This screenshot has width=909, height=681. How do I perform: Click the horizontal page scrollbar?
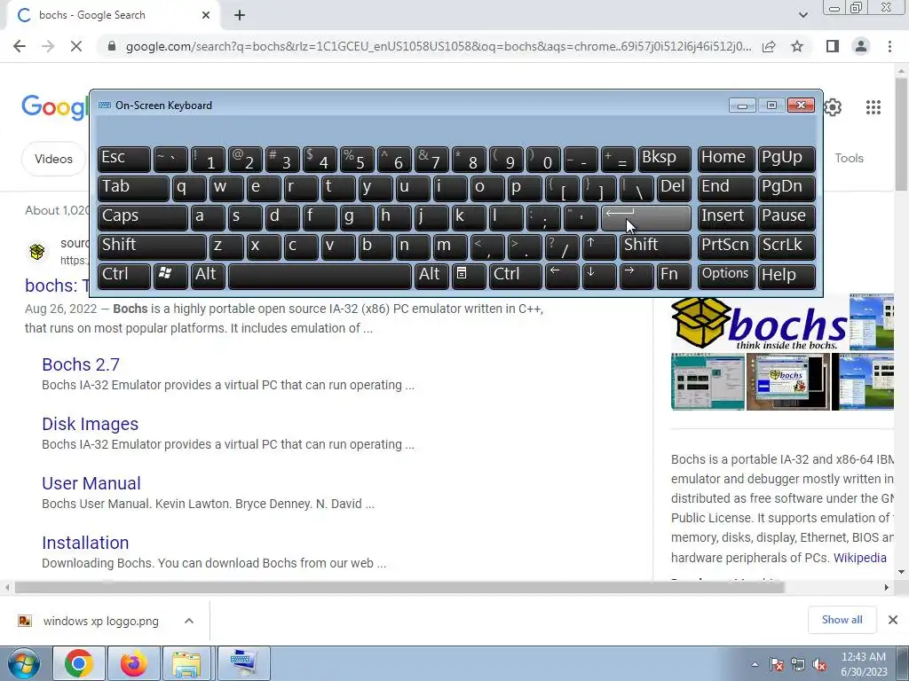click(x=399, y=587)
